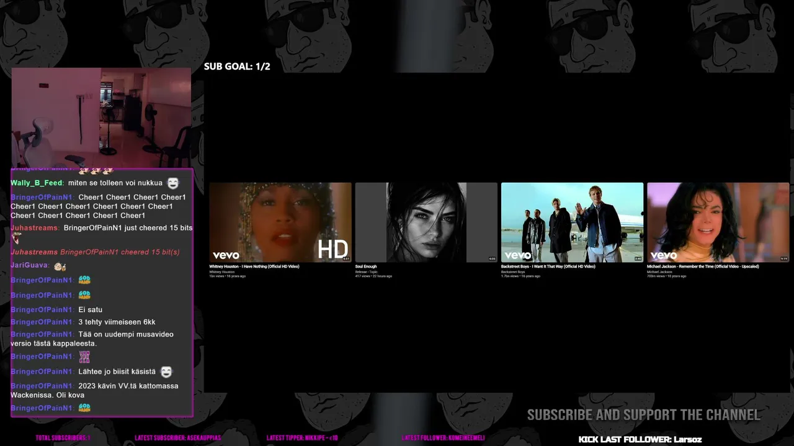Image resolution: width=794 pixels, height=446 pixels.
Task: Click the "Soul Enough" video title
Action: [366, 267]
